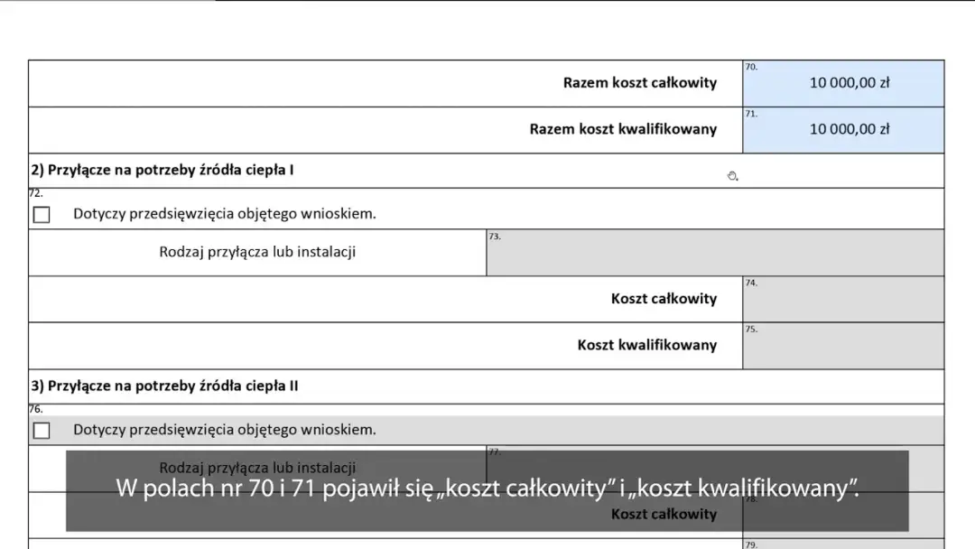Click the 'Koszt kwalifikowany' label text
This screenshot has width=975, height=549.
(648, 345)
